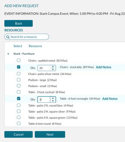Check Chairs -patio silver metal checkbox
125x142 pixels.
click(18, 74)
